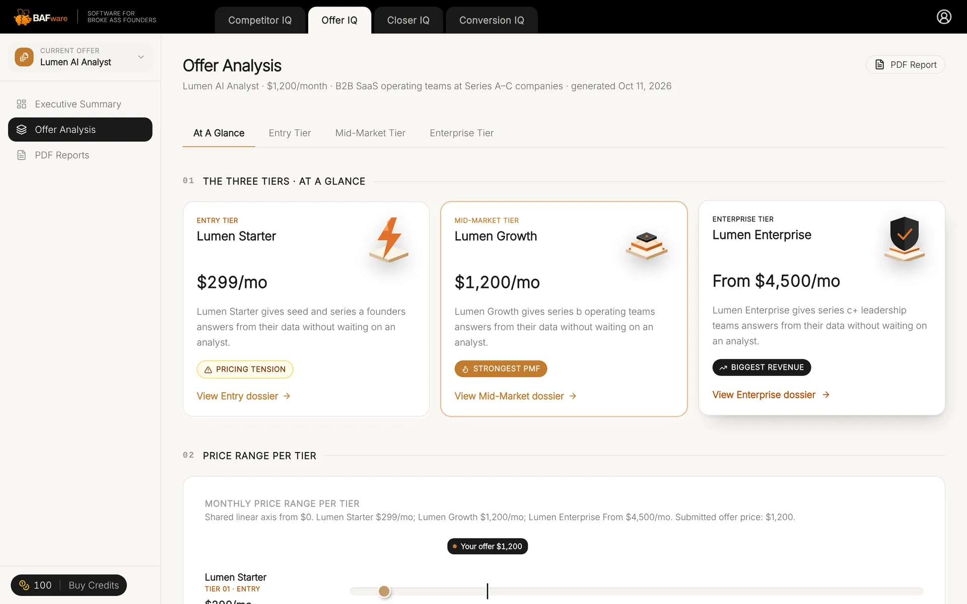
Task: Click the flame icon in Strongest PMF badge
Action: [465, 369]
